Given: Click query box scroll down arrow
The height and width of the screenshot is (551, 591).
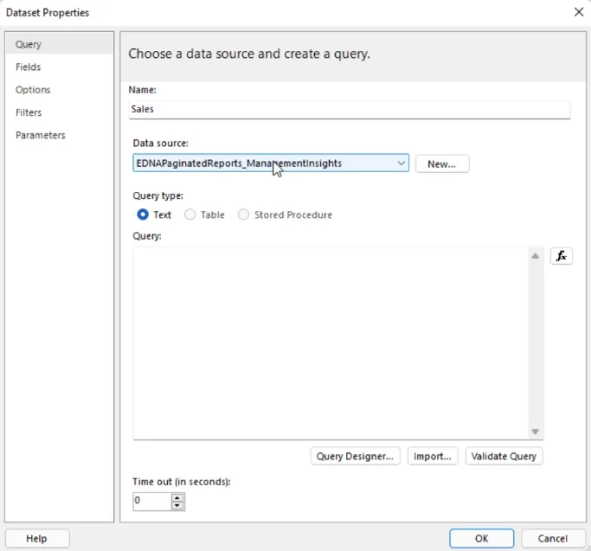Looking at the screenshot, I should [535, 432].
